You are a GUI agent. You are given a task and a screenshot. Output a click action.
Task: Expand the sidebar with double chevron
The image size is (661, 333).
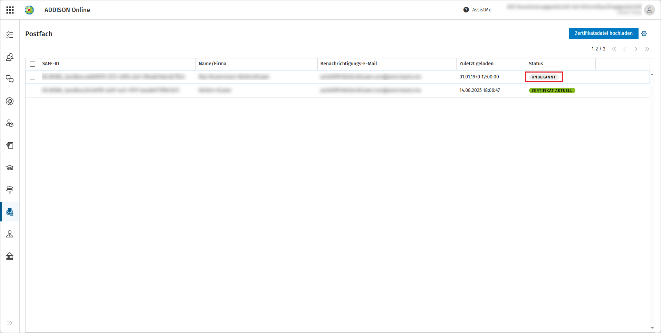click(x=10, y=323)
